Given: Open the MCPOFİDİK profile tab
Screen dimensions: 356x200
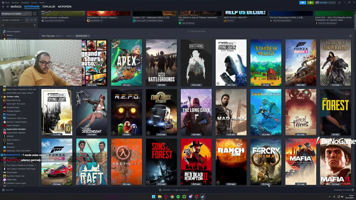Looking at the screenshot, I should [x=65, y=6].
